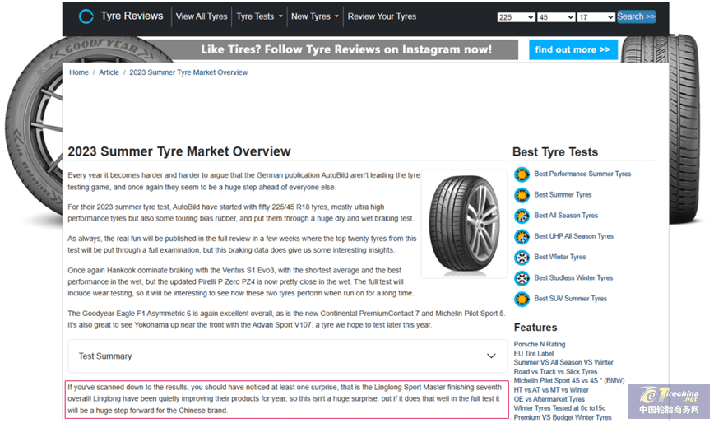This screenshot has height=423, width=714.
Task: Click the snowflake icon beside Best Winter Tyres
Action: pyautogui.click(x=522, y=258)
